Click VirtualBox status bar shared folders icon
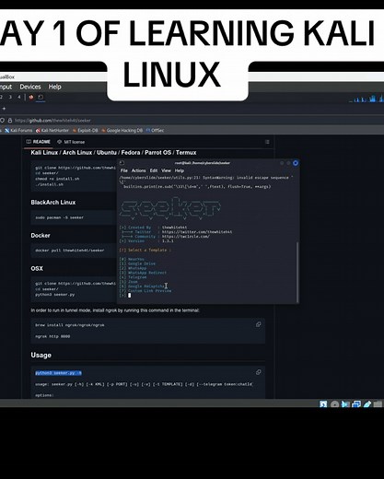 (x=378, y=404)
